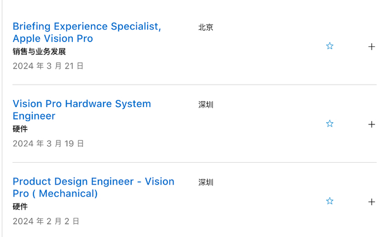This screenshot has width=383, height=237.
Task: Click the 北京 location text
Action: 206,27
